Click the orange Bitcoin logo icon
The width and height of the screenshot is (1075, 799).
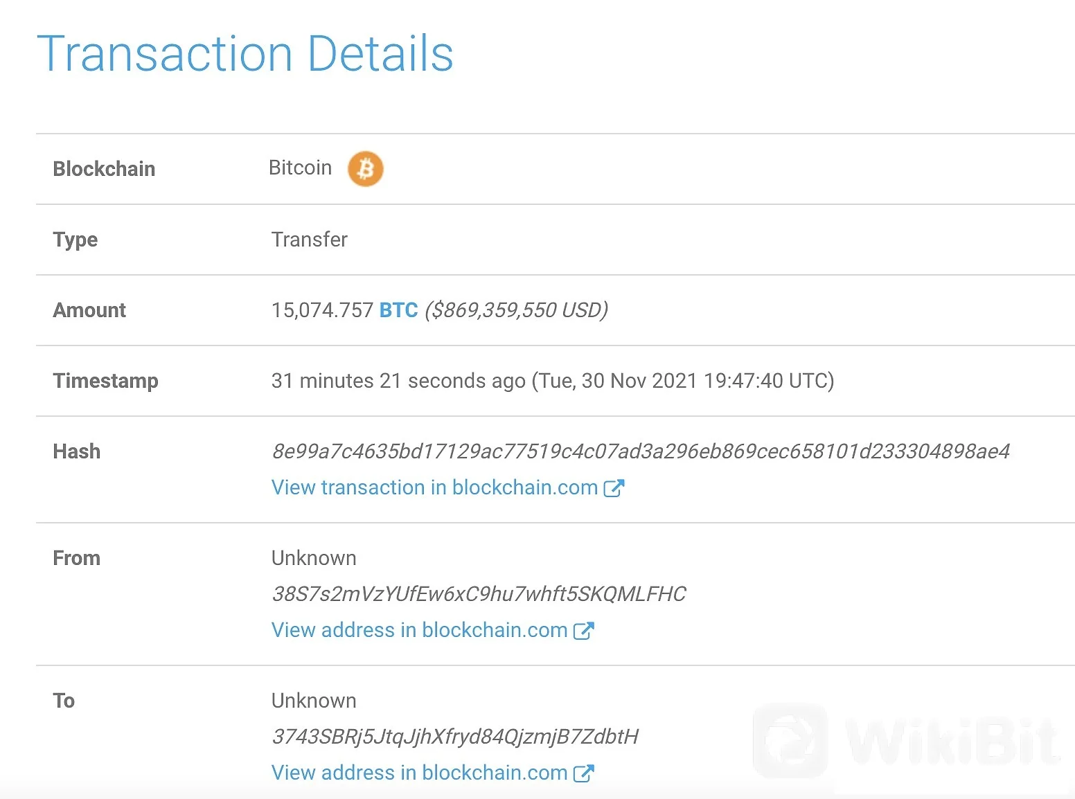(366, 169)
